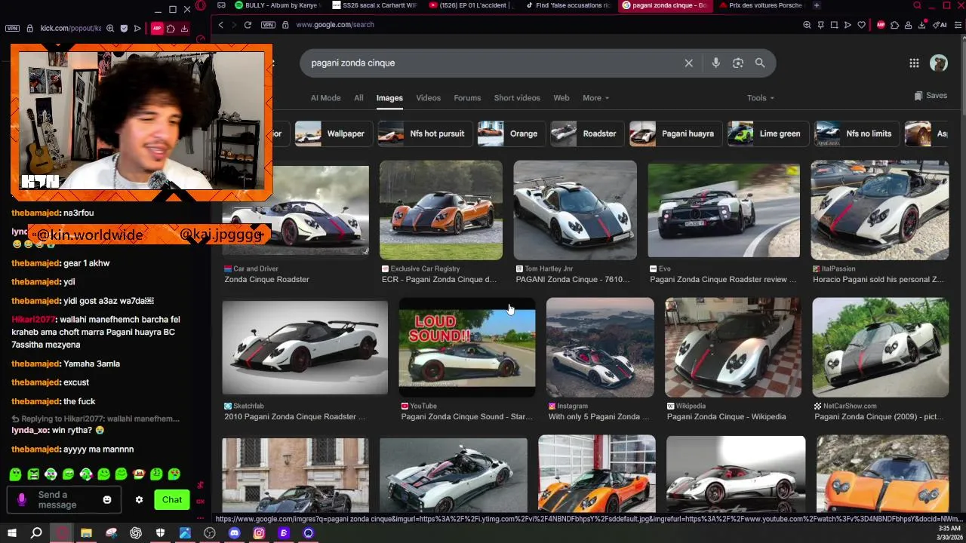This screenshot has width=966, height=543.
Task: Open the Google account profile avatar
Action: pos(939,63)
